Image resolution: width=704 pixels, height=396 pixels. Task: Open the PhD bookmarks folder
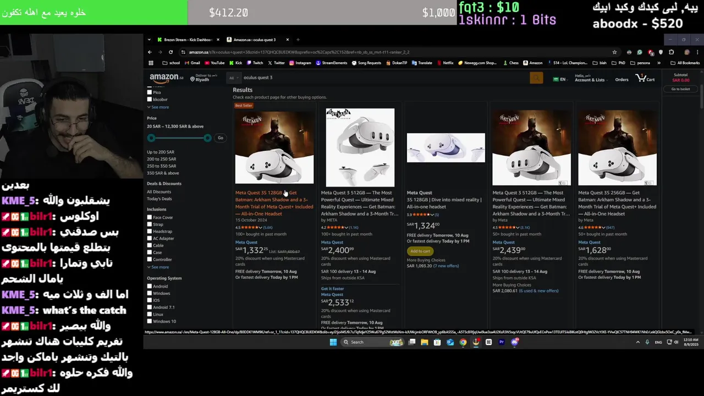[619, 63]
